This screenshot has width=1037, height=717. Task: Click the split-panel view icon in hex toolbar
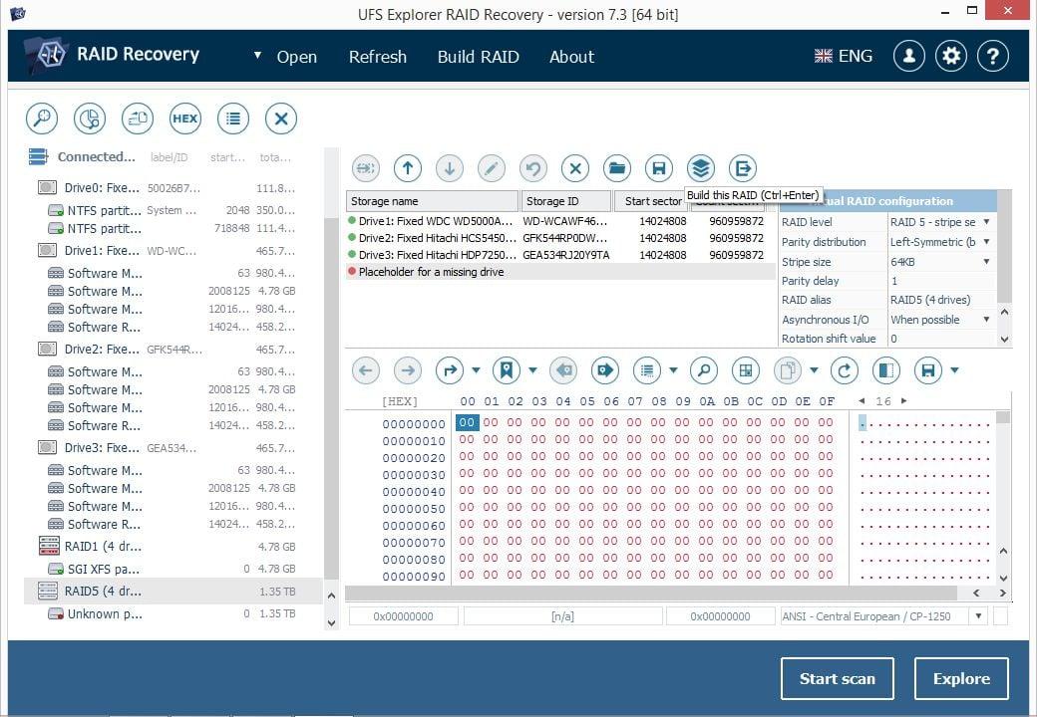[886, 370]
